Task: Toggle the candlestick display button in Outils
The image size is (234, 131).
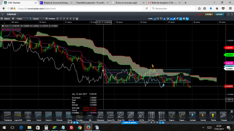Action: [x=171, y=19]
